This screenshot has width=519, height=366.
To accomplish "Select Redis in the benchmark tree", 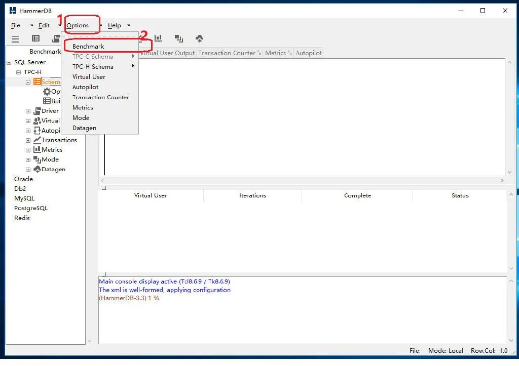I will coord(22,218).
